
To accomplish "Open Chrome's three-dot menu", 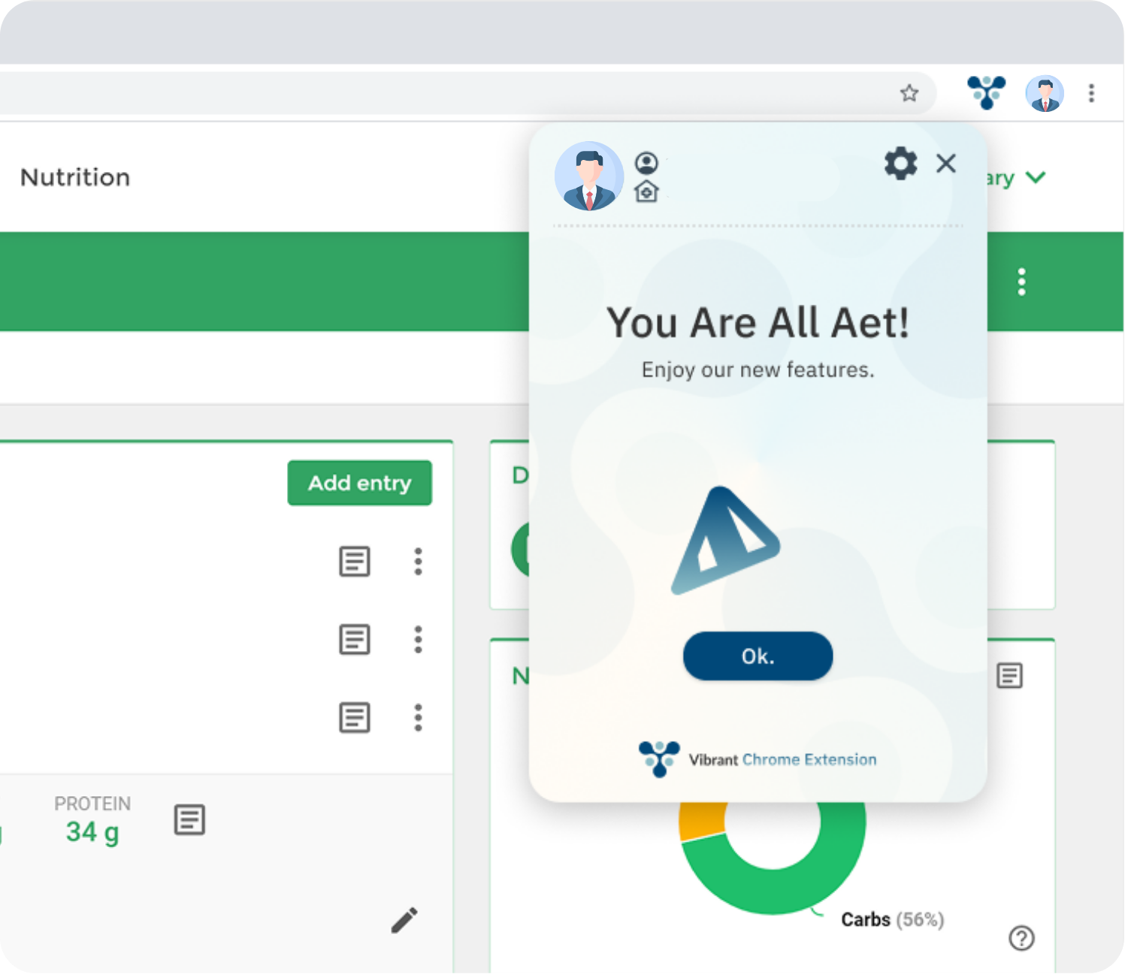I will [1091, 93].
